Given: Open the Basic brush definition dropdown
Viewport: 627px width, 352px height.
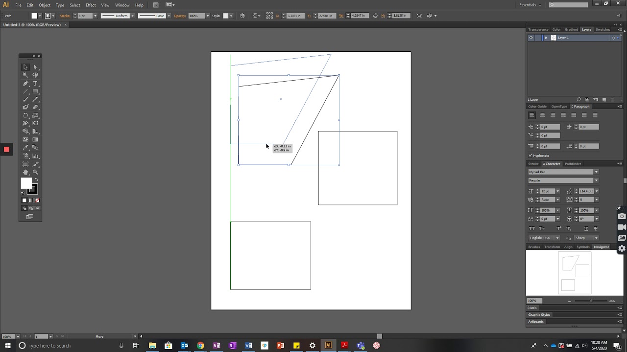Looking at the screenshot, I should pyautogui.click(x=169, y=16).
